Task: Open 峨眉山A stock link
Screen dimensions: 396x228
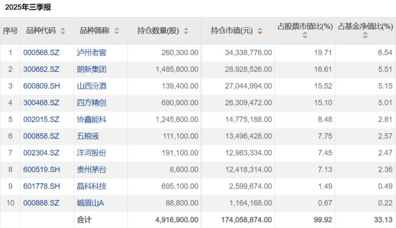Action: click(x=90, y=203)
